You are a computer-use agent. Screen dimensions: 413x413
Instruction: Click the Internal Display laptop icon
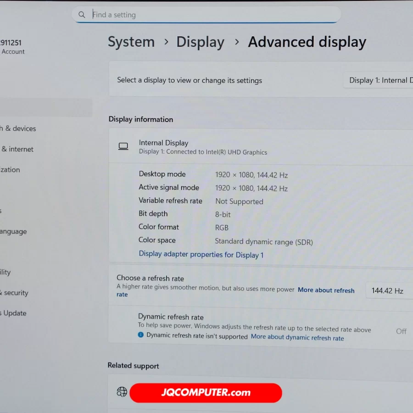123,146
